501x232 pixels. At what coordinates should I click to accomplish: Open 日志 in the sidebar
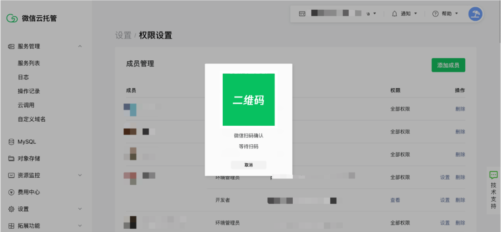coord(23,77)
